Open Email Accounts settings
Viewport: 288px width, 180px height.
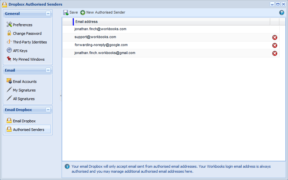coord(25,82)
